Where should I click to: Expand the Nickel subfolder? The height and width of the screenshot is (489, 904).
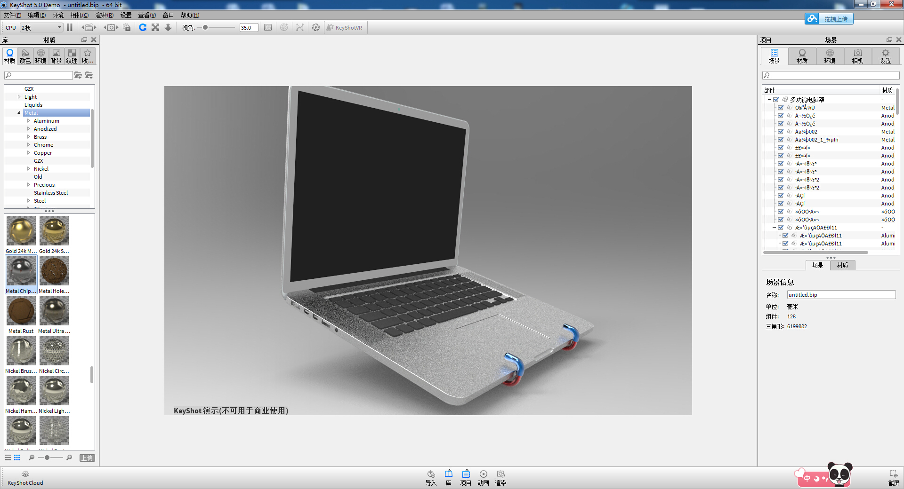pos(28,169)
